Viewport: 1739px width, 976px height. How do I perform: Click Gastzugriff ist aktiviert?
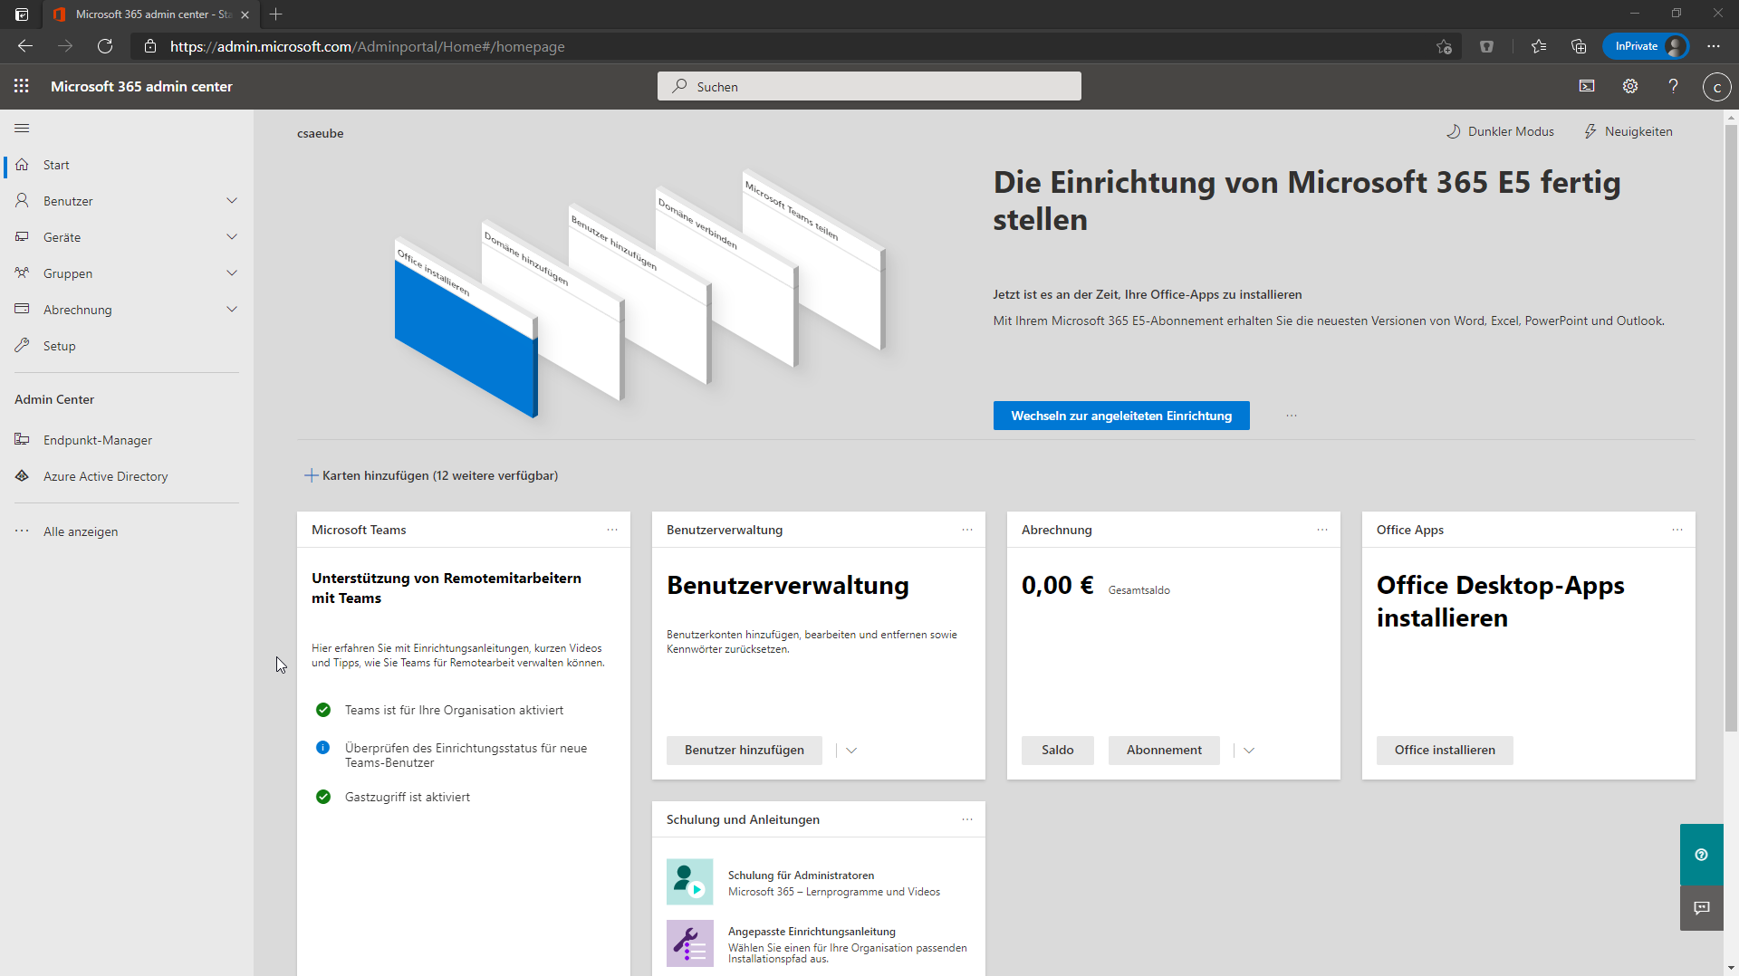pyautogui.click(x=408, y=797)
